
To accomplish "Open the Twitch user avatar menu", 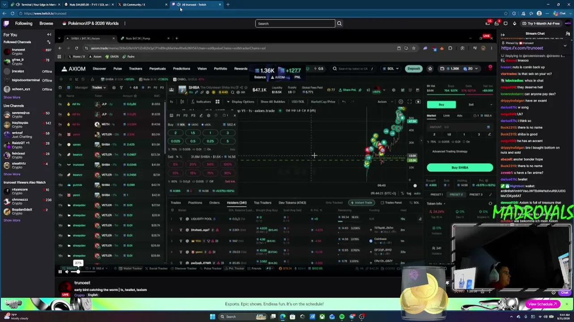I will [x=568, y=23].
